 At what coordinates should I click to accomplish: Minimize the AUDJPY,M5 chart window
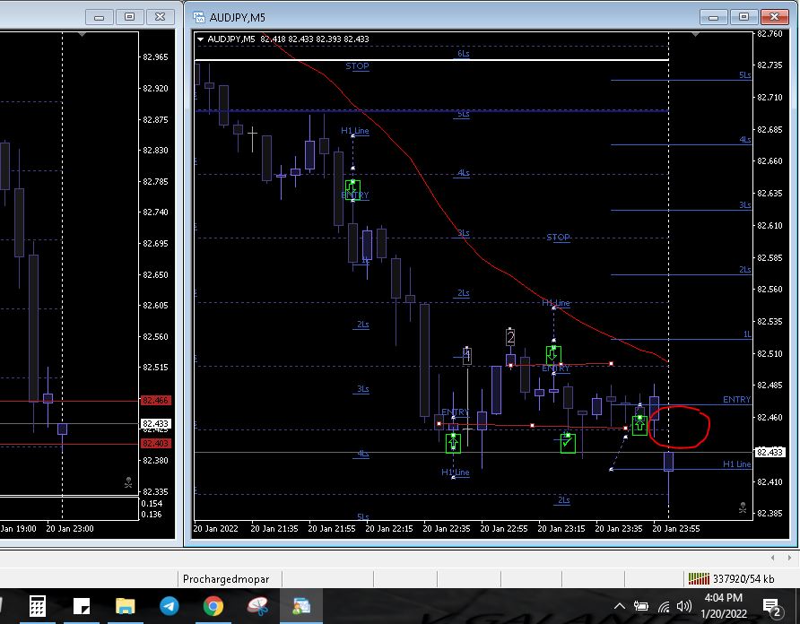pos(714,17)
